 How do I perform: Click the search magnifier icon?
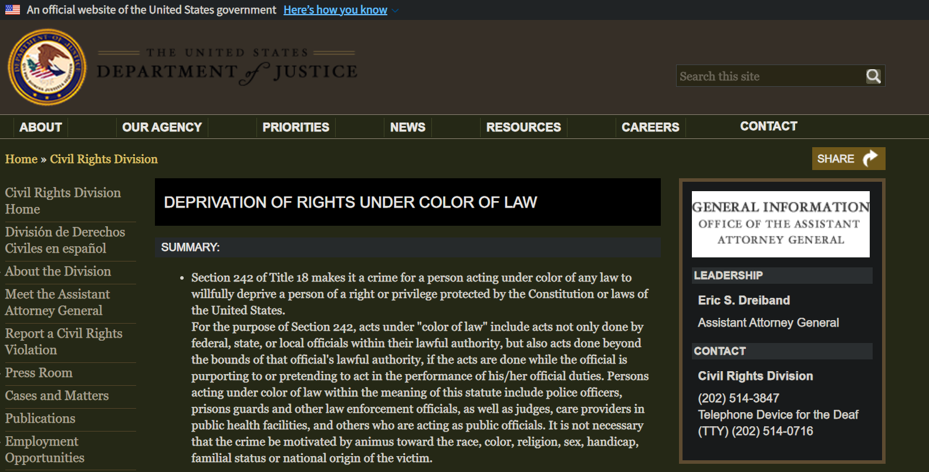[x=873, y=76]
